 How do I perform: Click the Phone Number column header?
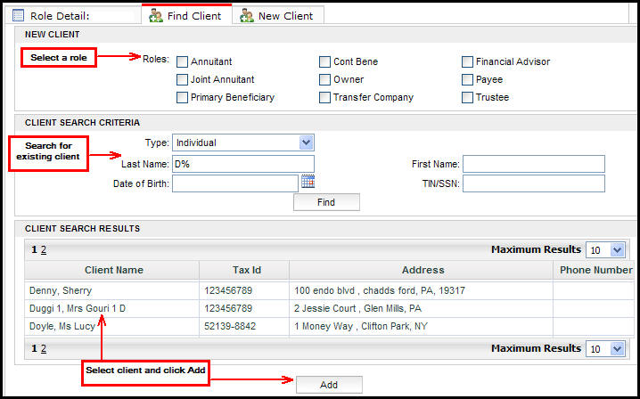tap(595, 270)
